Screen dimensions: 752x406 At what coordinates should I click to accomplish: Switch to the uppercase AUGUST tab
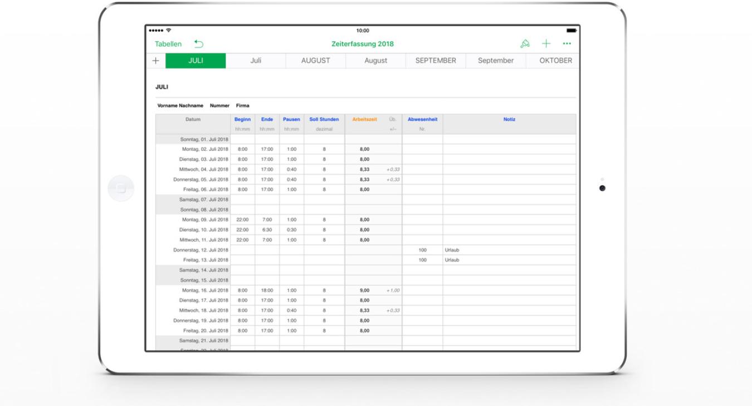(315, 61)
